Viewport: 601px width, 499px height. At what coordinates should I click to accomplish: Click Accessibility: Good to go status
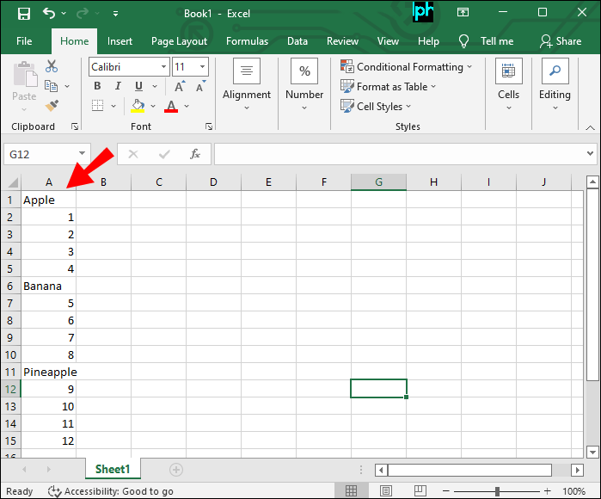pos(111,491)
